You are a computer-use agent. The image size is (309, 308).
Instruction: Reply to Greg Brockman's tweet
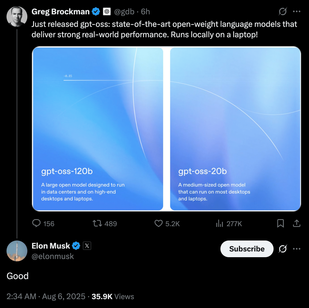tap(36, 223)
